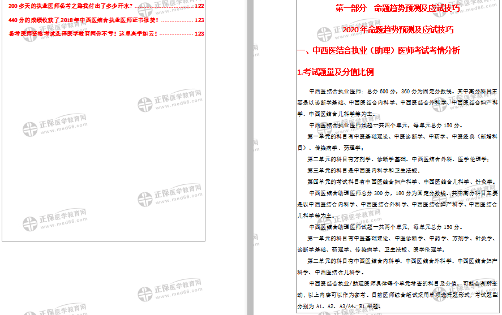
Task: Select subheading "1.考试题量及分值比例"
Action: coord(336,72)
